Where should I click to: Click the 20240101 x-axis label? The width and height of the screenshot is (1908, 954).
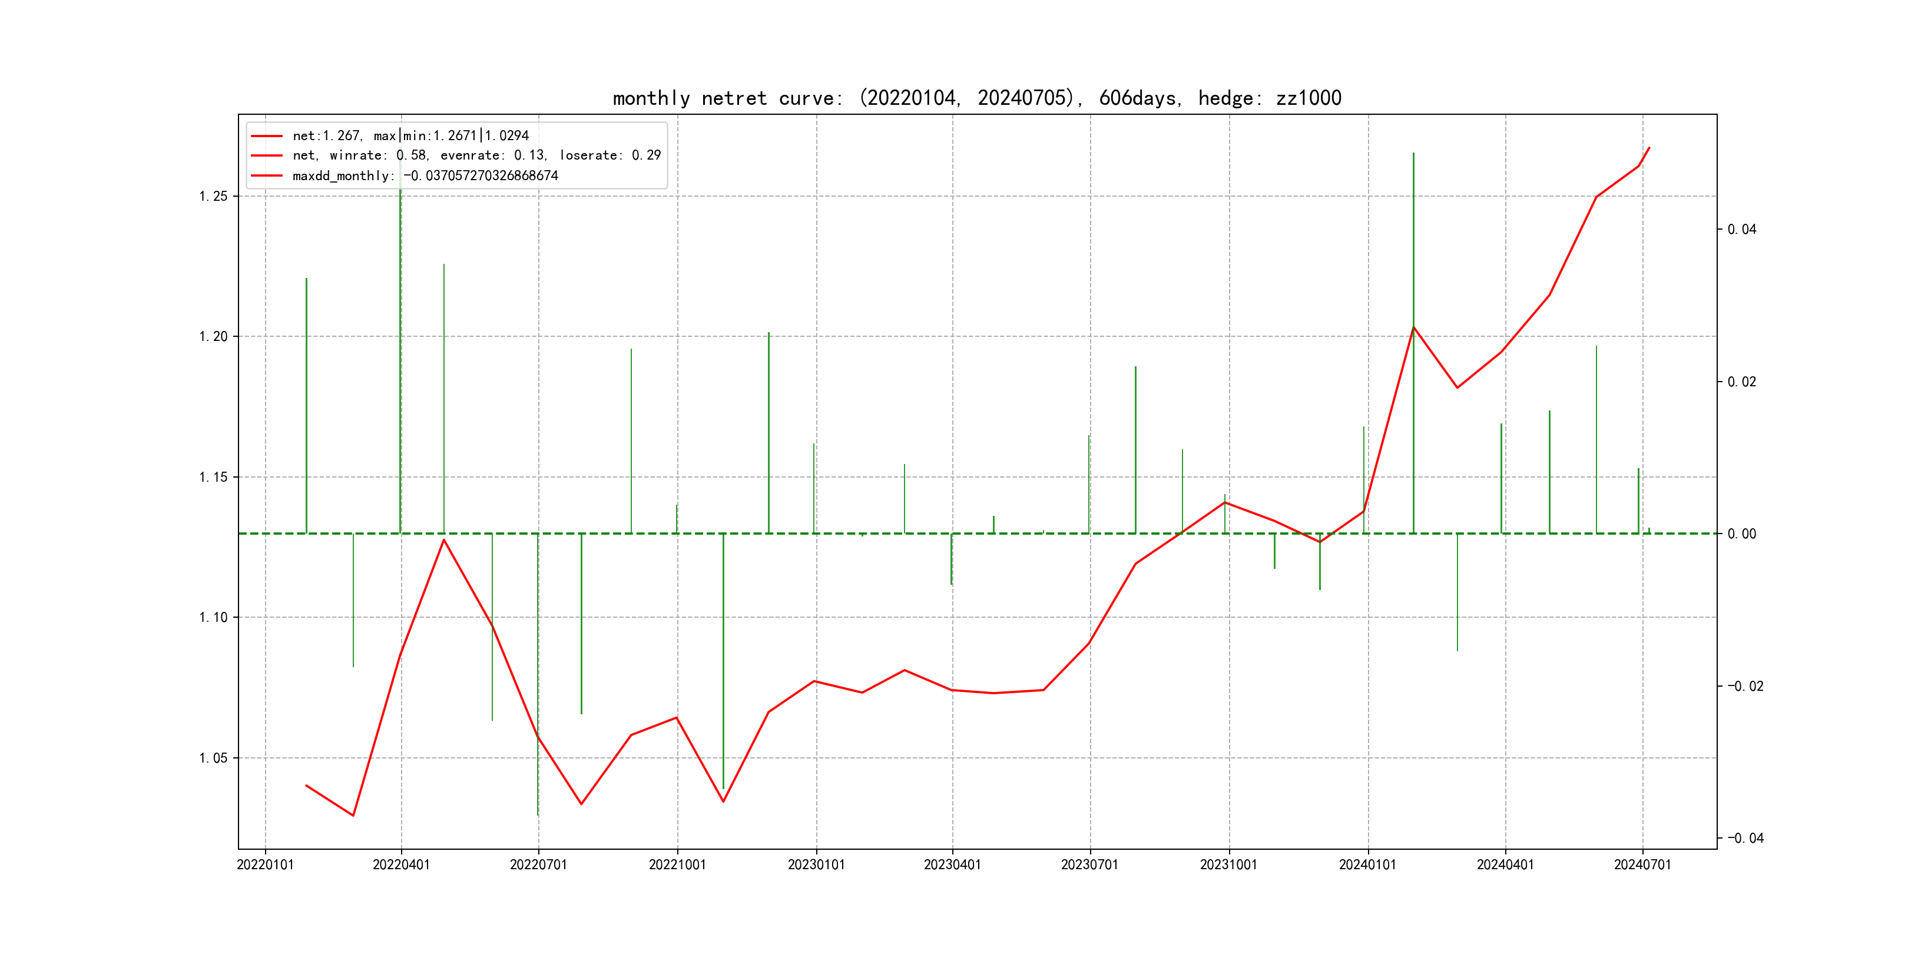coord(1367,865)
